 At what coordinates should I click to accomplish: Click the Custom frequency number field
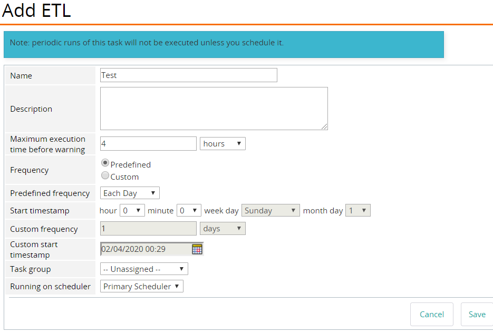[x=148, y=229]
